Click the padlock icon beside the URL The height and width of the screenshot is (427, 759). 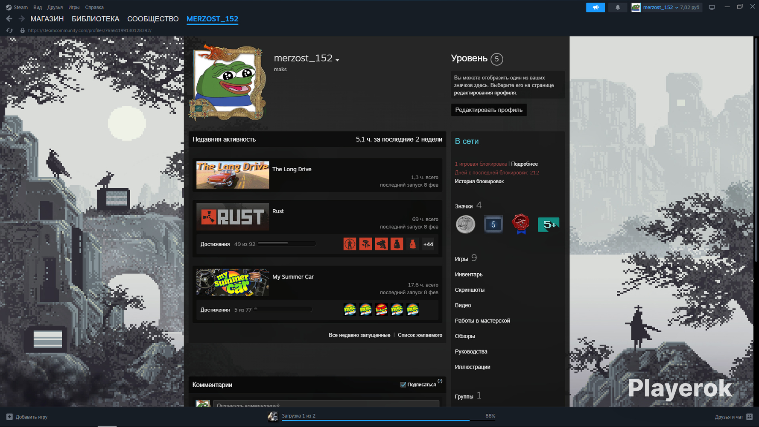point(23,30)
